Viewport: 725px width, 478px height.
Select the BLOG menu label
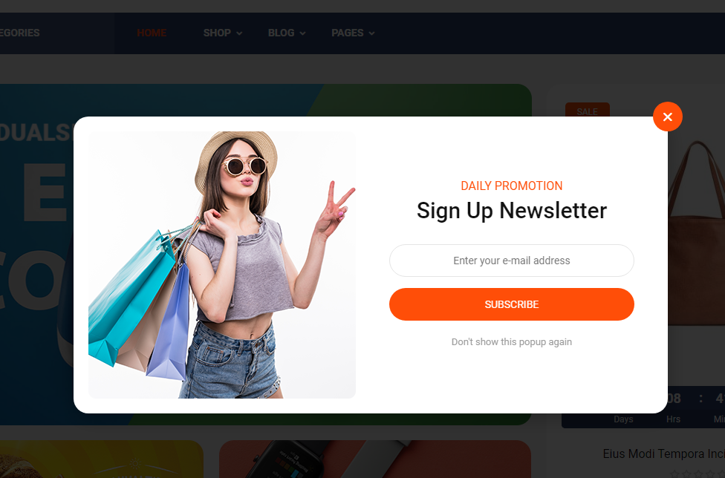pyautogui.click(x=281, y=33)
